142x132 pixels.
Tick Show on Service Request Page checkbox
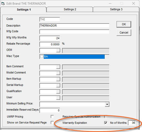click(52, 122)
